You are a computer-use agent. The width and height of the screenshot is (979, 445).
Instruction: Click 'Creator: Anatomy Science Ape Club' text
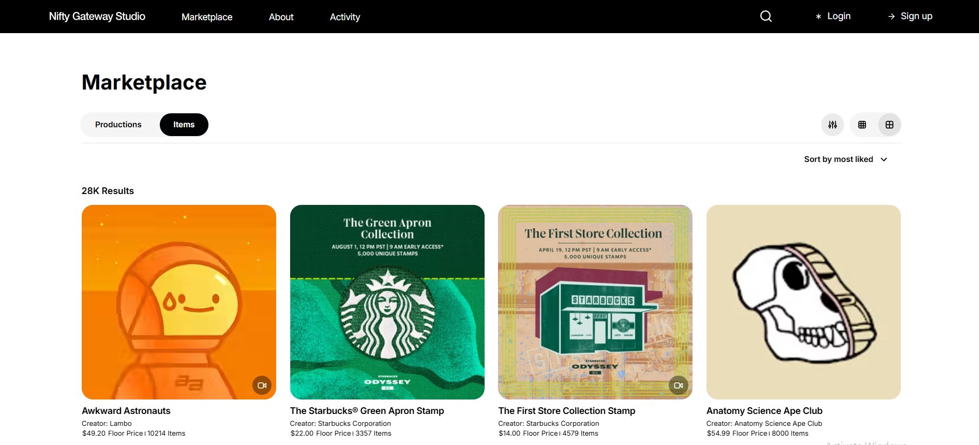click(x=764, y=424)
